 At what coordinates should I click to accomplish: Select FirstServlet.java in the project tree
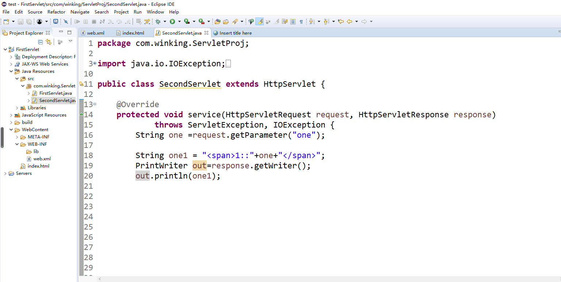[56, 93]
